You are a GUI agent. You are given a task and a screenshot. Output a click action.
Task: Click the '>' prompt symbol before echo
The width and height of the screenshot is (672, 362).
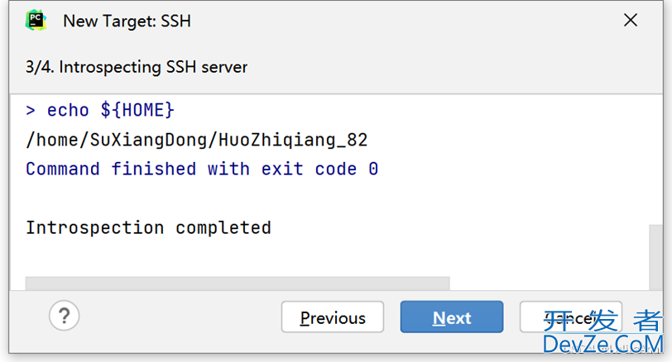31,111
